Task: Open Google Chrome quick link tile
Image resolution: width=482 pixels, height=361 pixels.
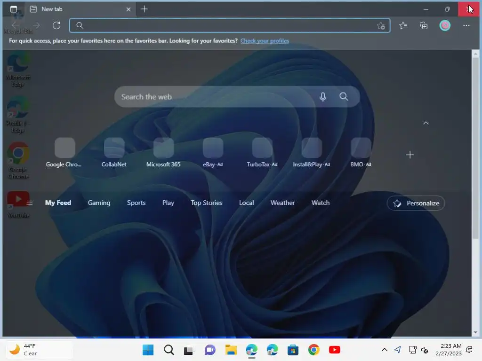Action: (x=64, y=153)
